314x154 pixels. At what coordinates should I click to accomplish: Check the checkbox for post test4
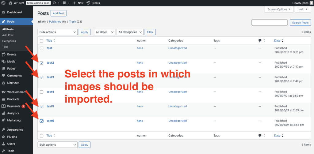pyautogui.click(x=42, y=92)
